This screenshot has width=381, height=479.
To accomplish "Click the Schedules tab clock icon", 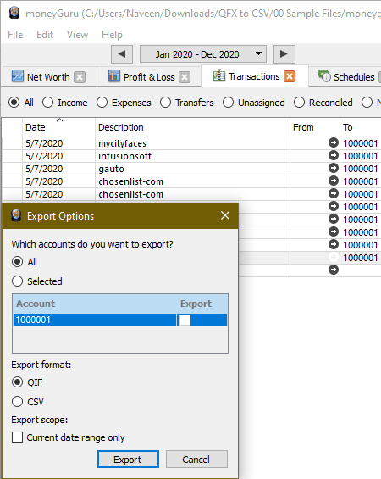I will point(323,76).
